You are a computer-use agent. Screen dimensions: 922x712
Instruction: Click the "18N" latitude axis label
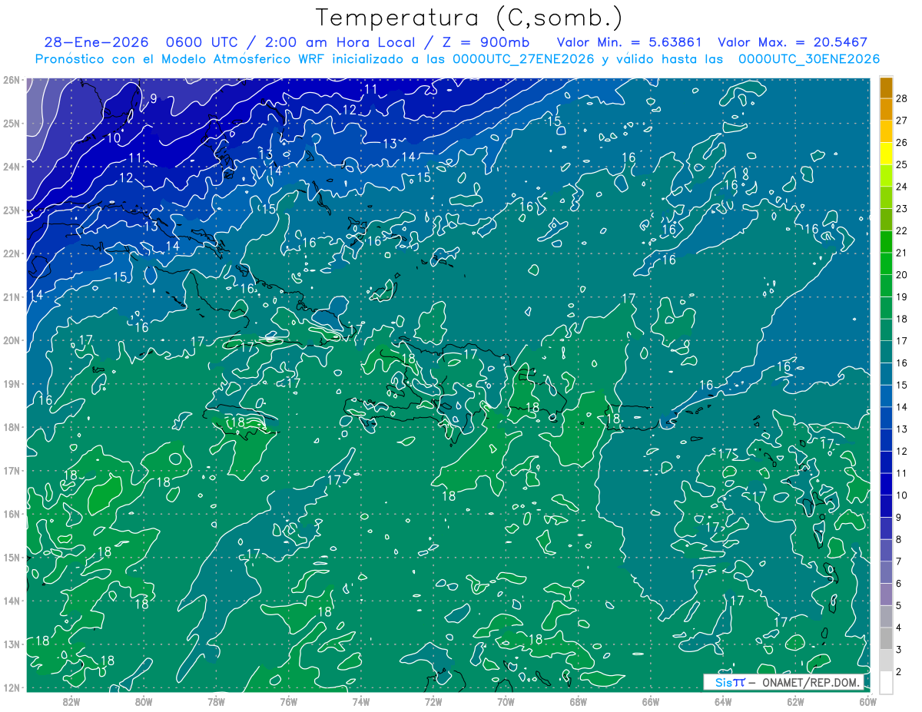pyautogui.click(x=12, y=427)
